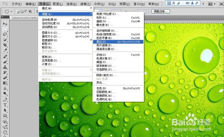Select the Pen tool

pos(5,100)
